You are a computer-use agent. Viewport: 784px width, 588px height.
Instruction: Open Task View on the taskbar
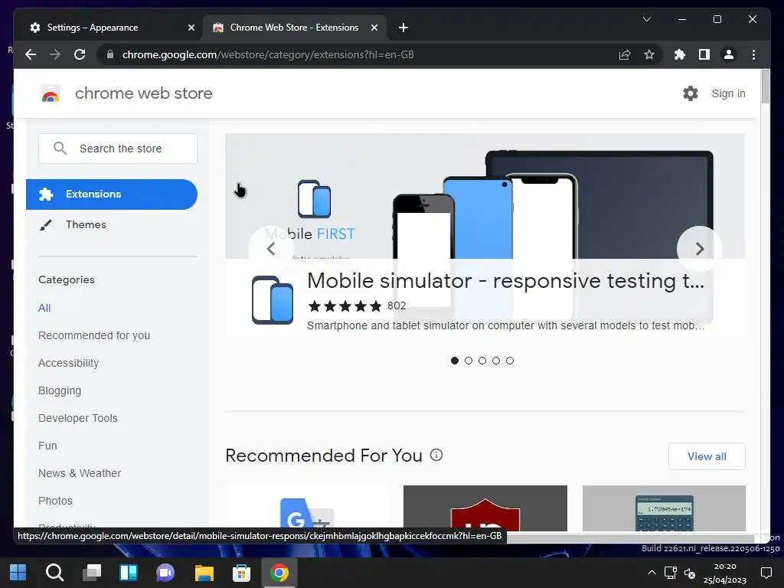tap(92, 573)
